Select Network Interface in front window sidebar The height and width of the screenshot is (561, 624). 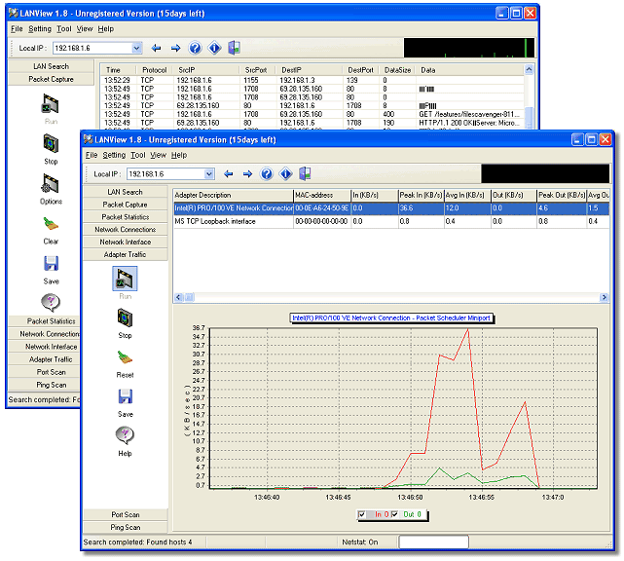[x=125, y=242]
